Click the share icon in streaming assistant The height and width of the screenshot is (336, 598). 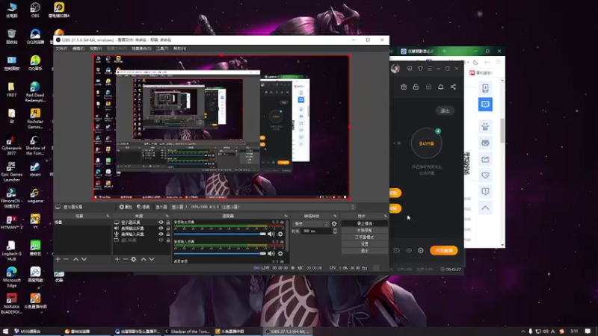[453, 87]
